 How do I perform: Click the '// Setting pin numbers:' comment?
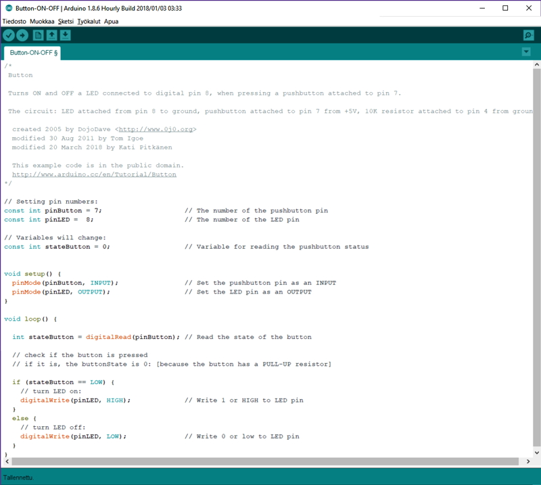[x=51, y=202]
